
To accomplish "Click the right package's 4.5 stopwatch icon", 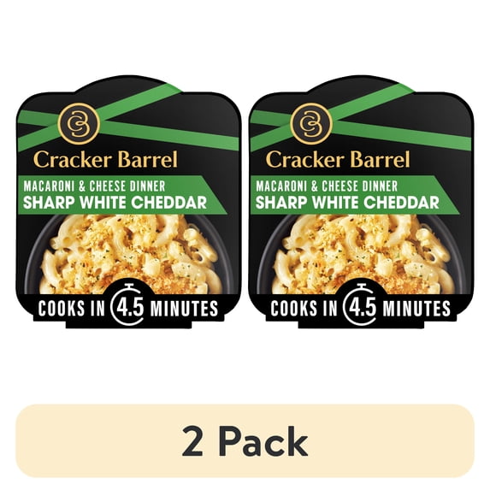I will pyautogui.click(x=361, y=304).
